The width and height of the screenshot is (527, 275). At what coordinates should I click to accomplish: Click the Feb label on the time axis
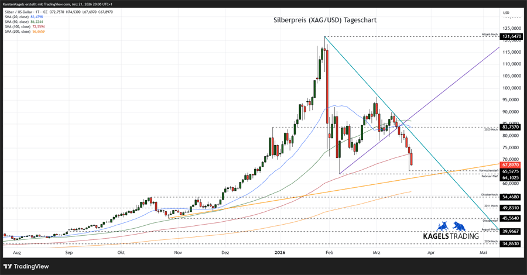(x=328, y=253)
